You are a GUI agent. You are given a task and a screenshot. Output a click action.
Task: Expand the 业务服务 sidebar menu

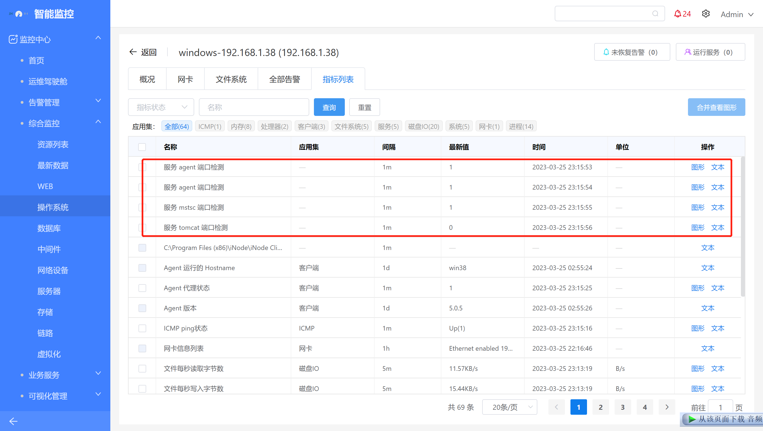click(98, 373)
